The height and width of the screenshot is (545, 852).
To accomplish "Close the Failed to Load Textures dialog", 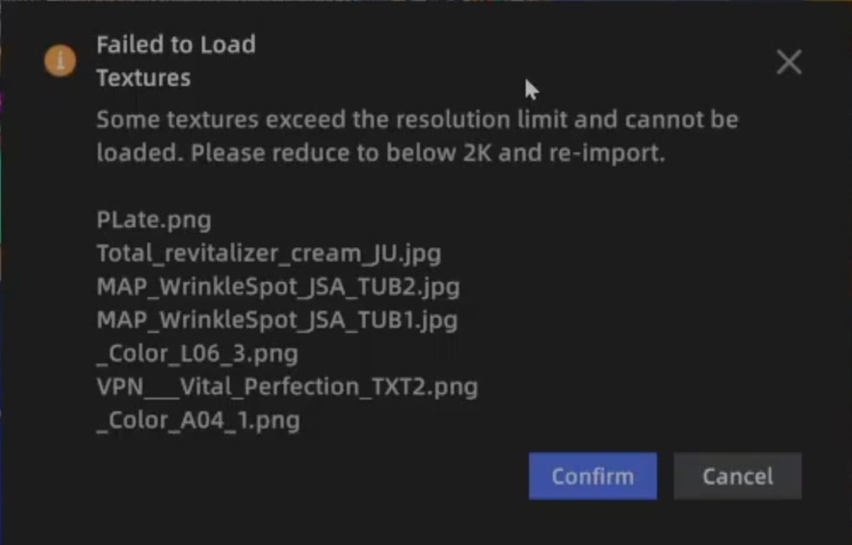I will coord(789,62).
